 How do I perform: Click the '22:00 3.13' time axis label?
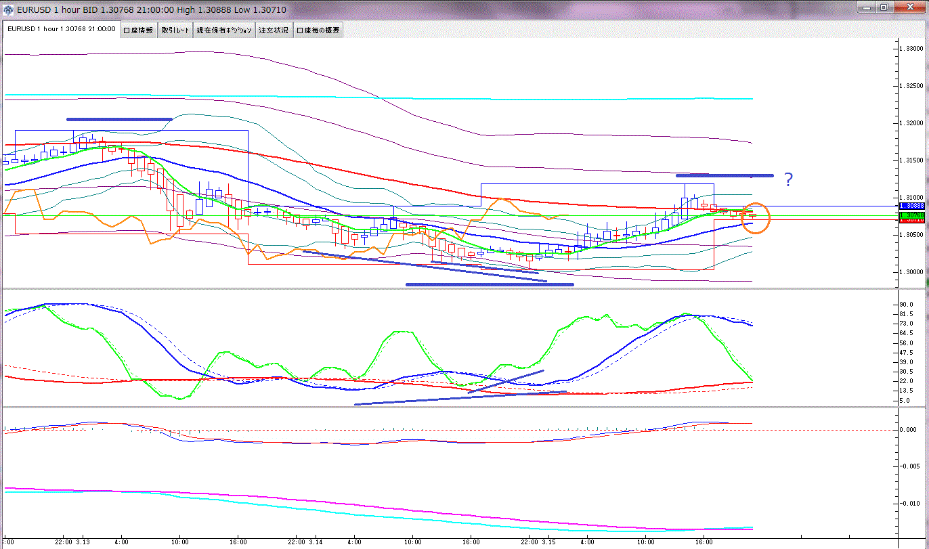point(72,542)
